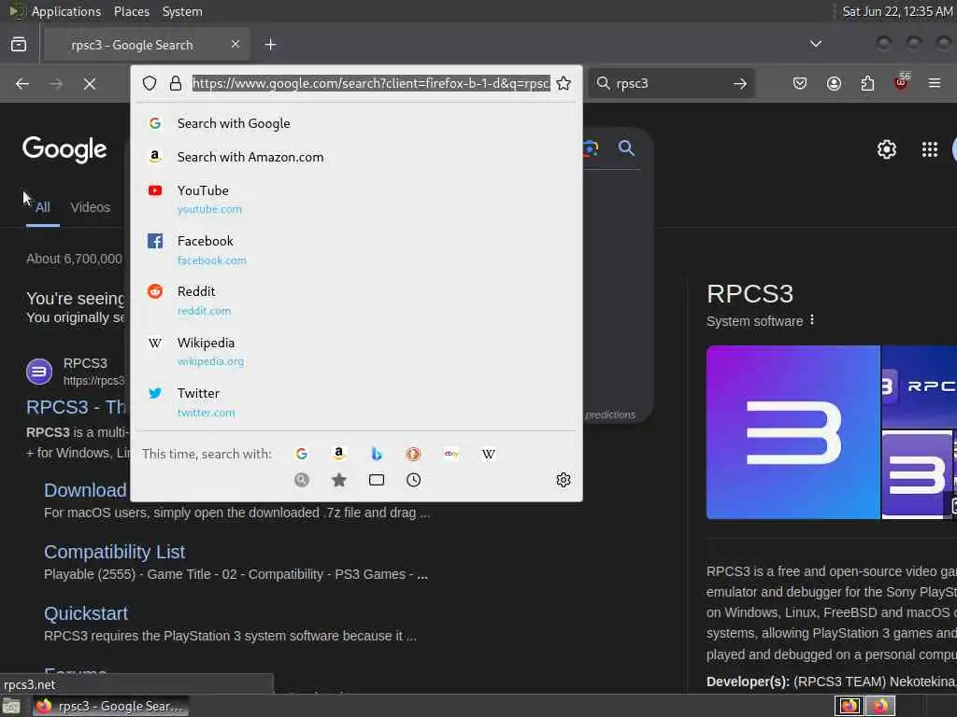Image resolution: width=957 pixels, height=717 pixels.
Task: Show site security info via the padlock icon
Action: coord(176,83)
